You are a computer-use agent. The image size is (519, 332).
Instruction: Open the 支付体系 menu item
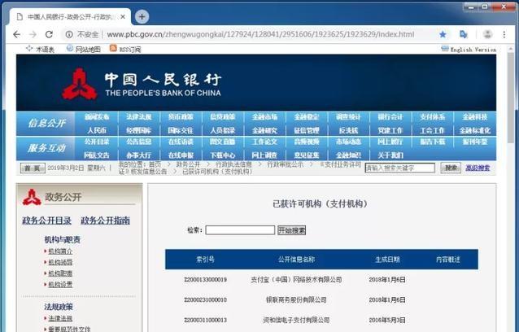point(432,117)
